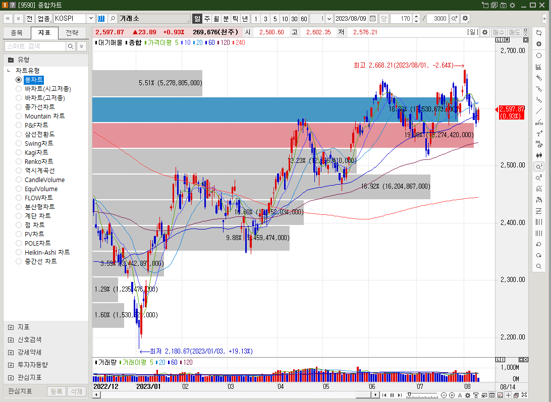Select CandleVolume radio option
This screenshot has width=551, height=402.
point(19,180)
